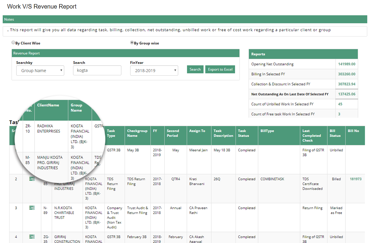Click the Bill Status column header
Screen dimensions: 369x243
tap(336, 136)
